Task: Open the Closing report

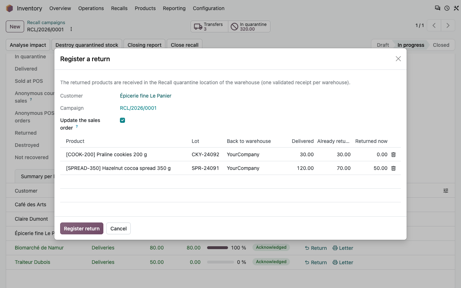Action: 144,45
